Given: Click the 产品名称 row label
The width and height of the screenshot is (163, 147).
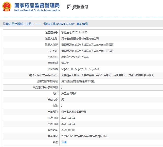Looking at the screenshot, I should click(52, 57).
